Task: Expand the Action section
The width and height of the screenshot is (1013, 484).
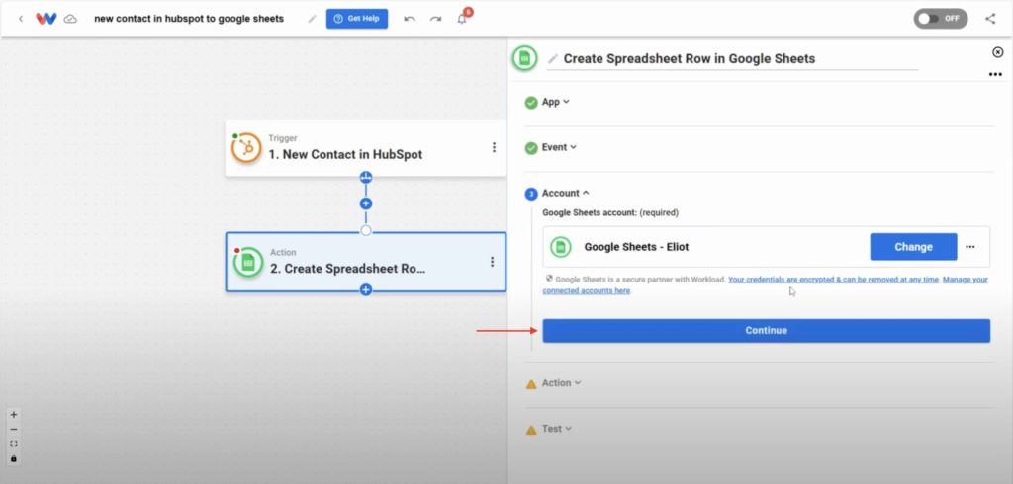Action: click(561, 383)
